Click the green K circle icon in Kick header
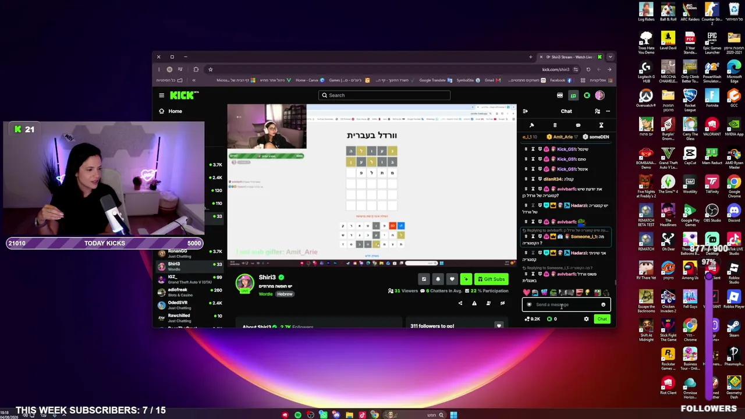 587,95
